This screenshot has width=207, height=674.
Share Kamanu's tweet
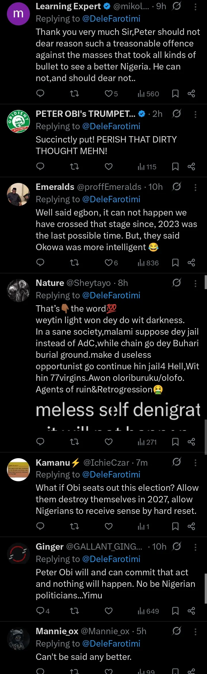click(191, 526)
